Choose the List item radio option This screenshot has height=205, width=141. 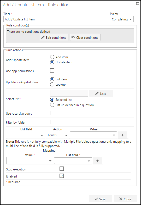[x=52, y=79]
